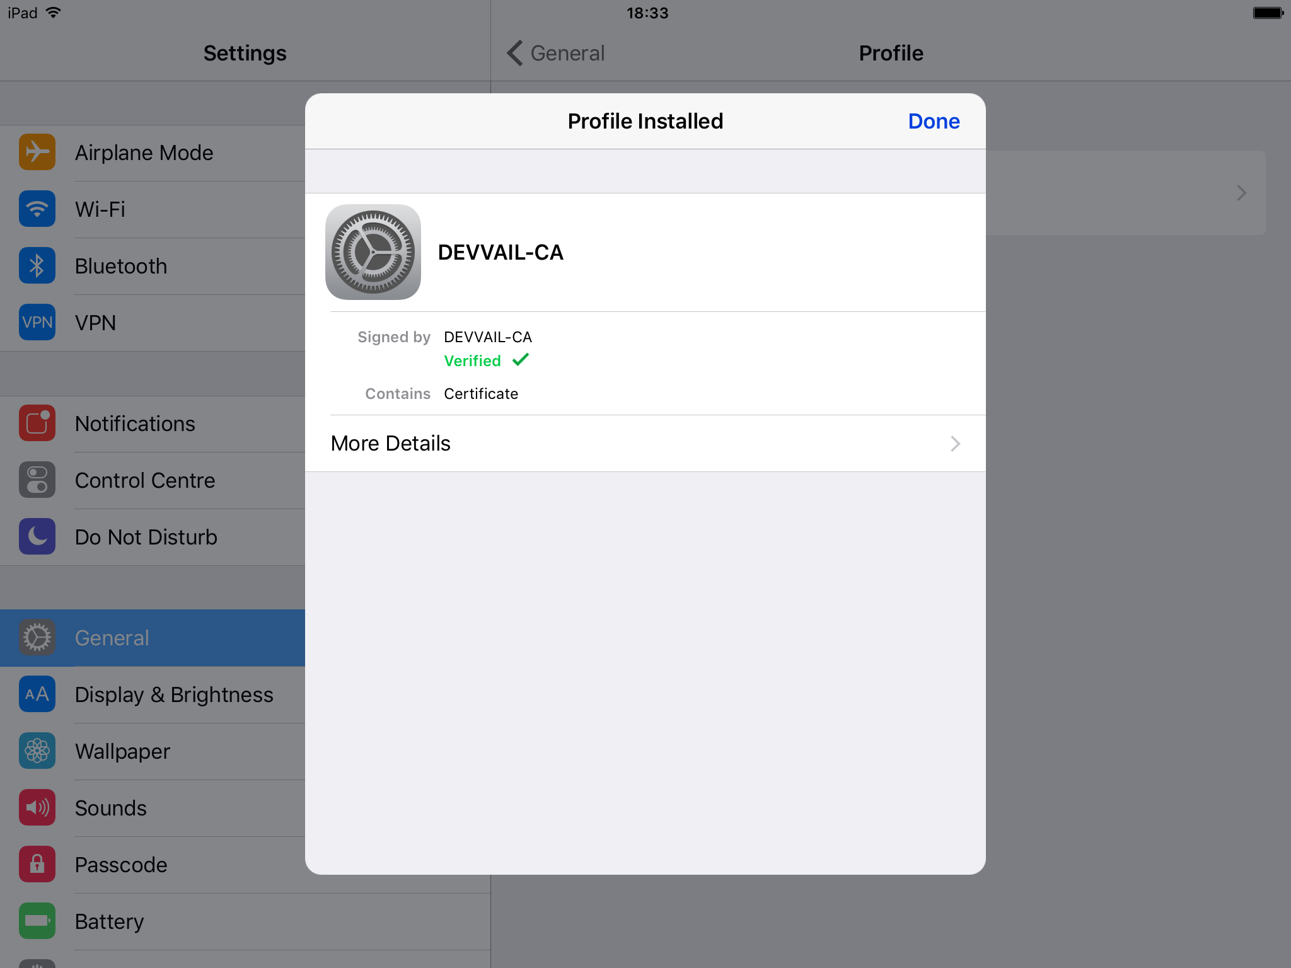Click the iPad label in status bar

coord(23,13)
